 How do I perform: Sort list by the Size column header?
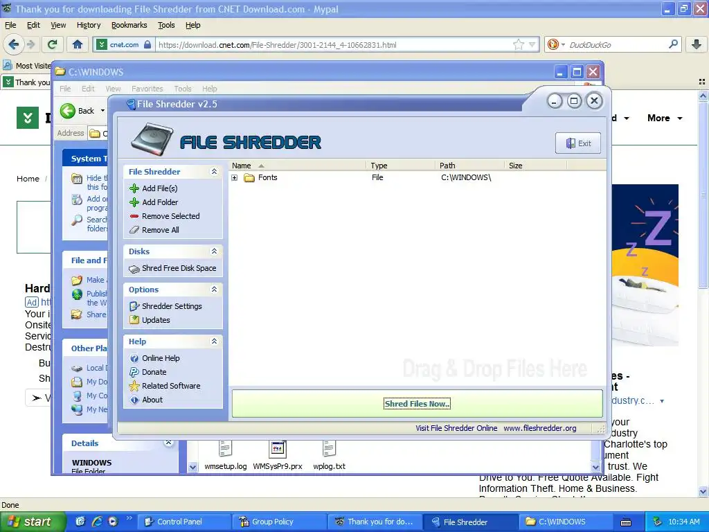[535, 166]
